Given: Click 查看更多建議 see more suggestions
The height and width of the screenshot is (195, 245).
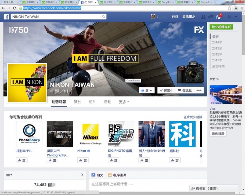Looking at the screenshot, I should coord(193,117).
